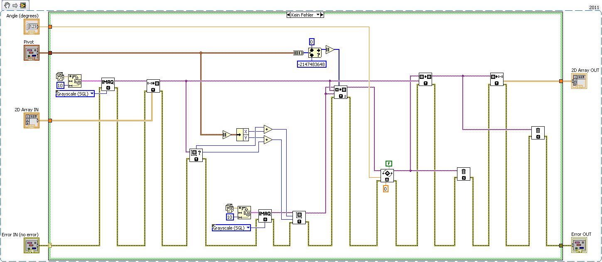Select the IMAQ Dispose node at far right
Image resolution: width=602 pixels, height=262 pixels.
(x=538, y=133)
